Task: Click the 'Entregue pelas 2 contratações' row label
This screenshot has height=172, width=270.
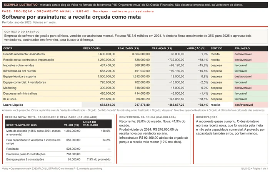Action: (x=25, y=159)
